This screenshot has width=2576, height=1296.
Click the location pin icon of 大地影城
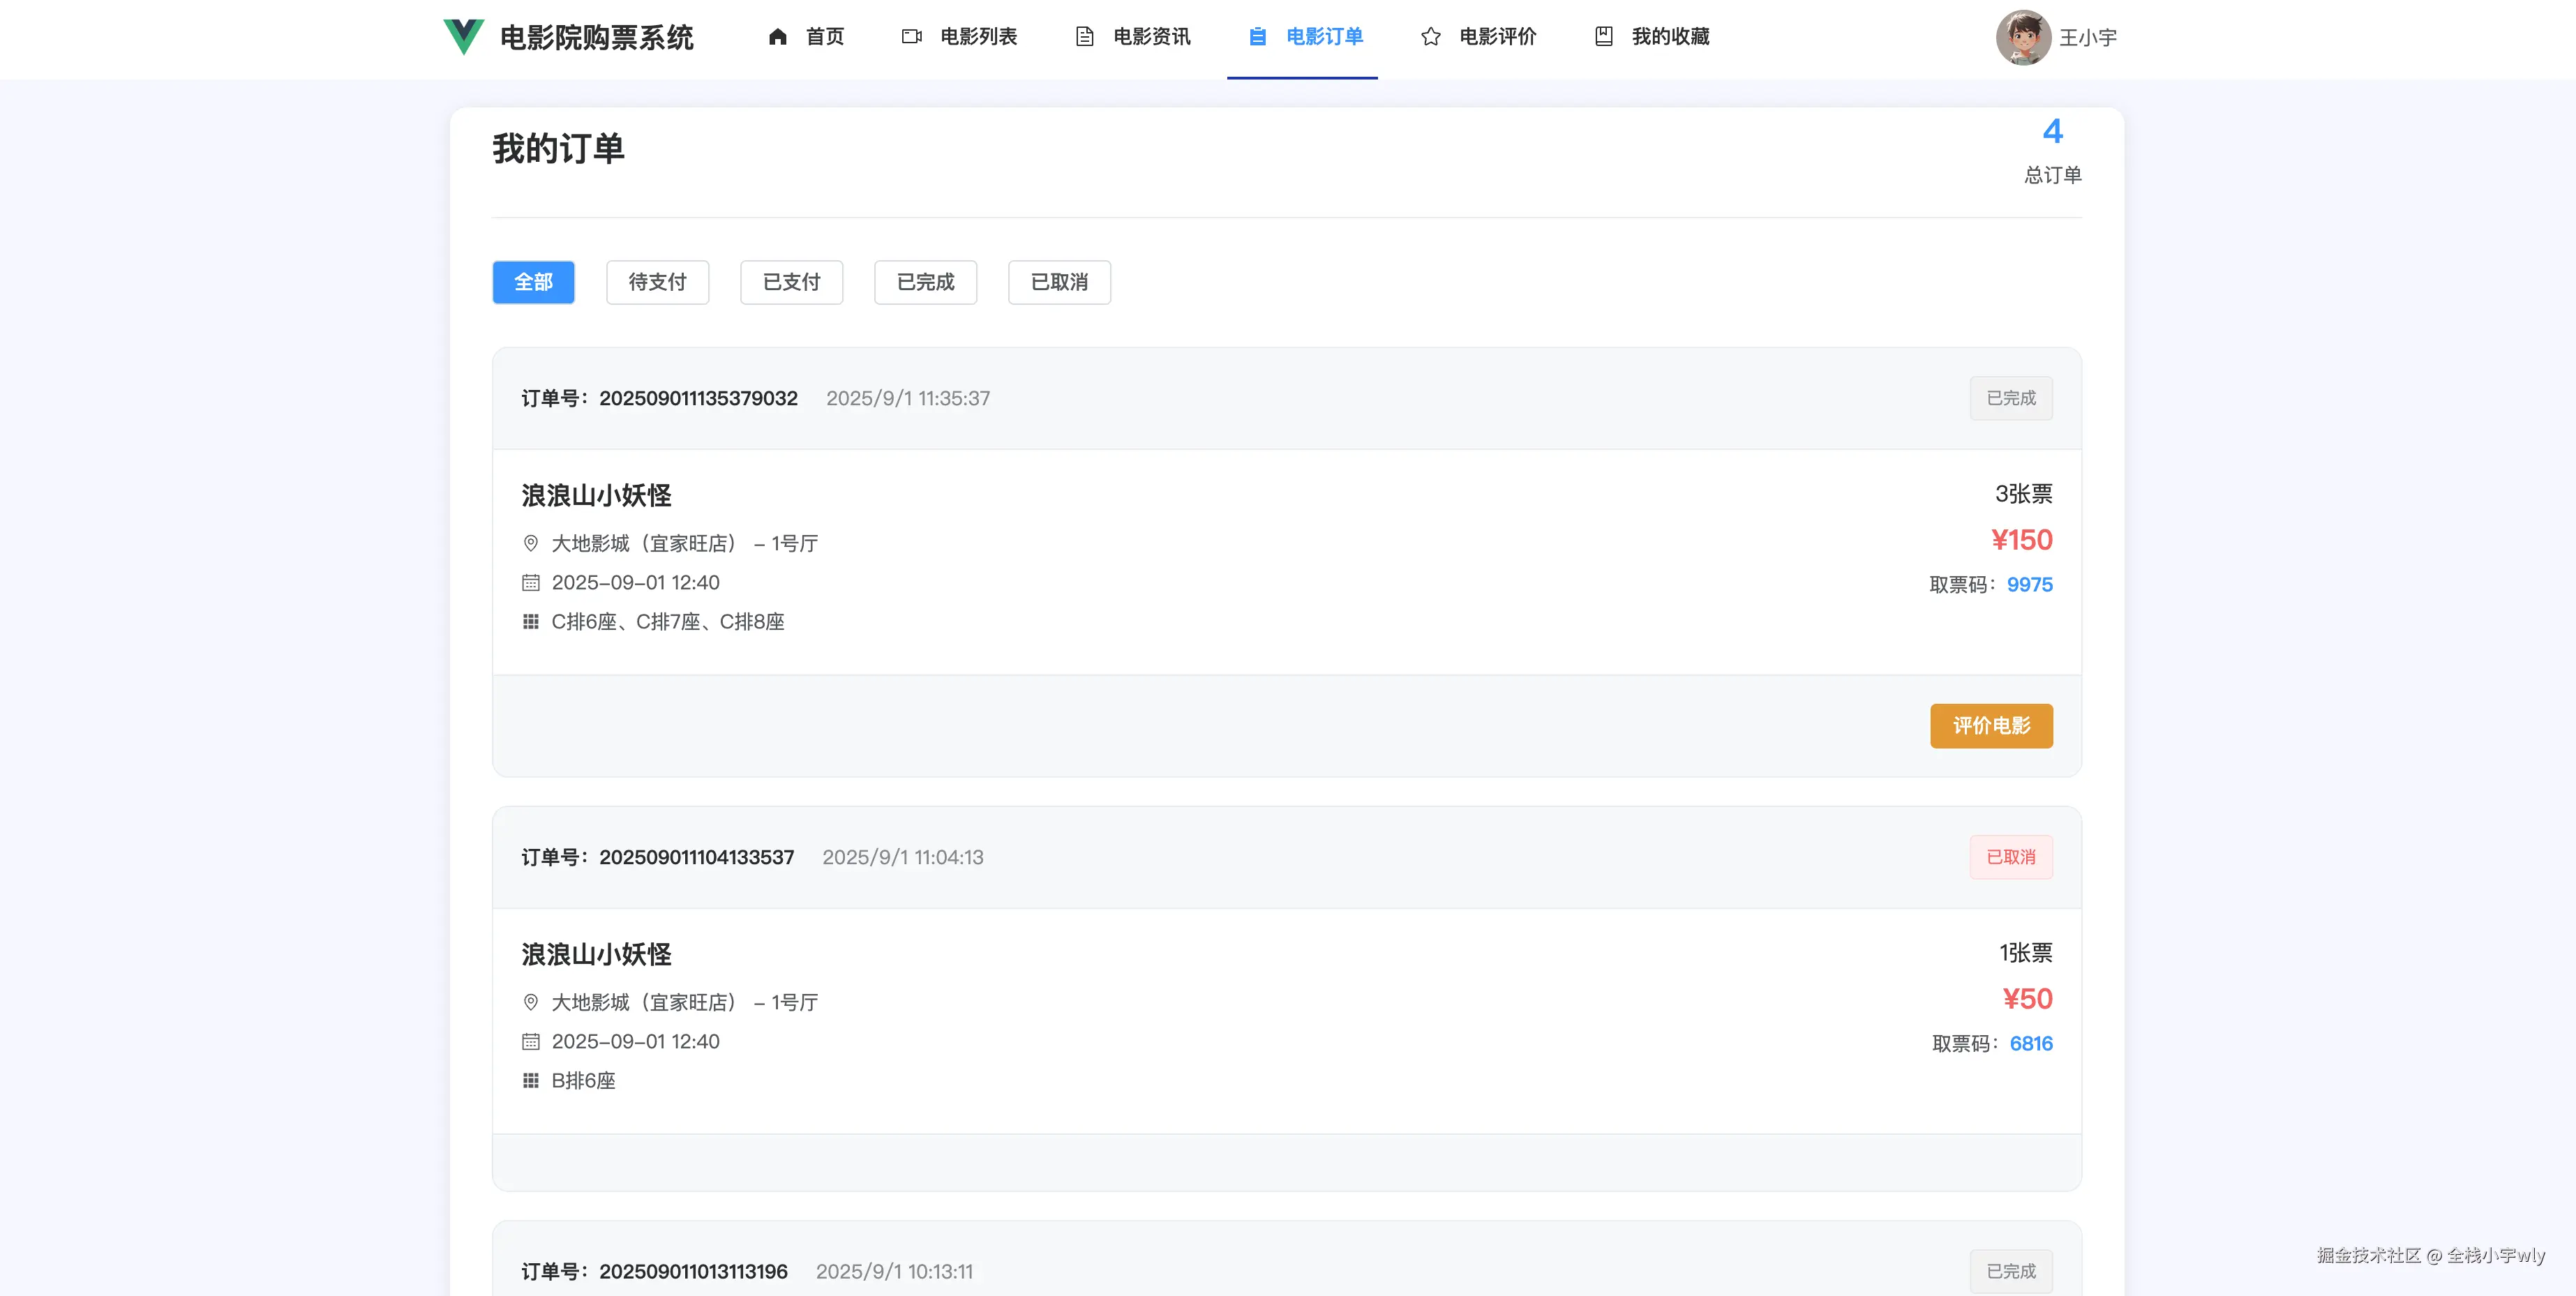pos(531,543)
